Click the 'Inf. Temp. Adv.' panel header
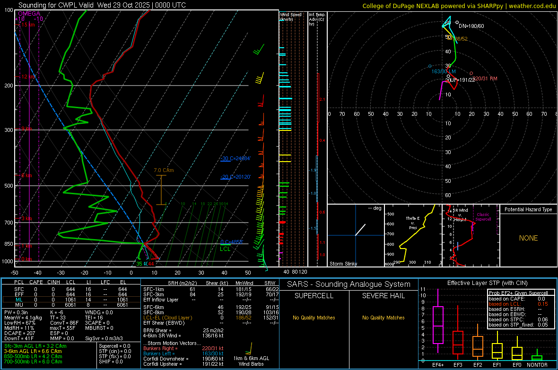The width and height of the screenshot is (558, 370). [x=317, y=19]
